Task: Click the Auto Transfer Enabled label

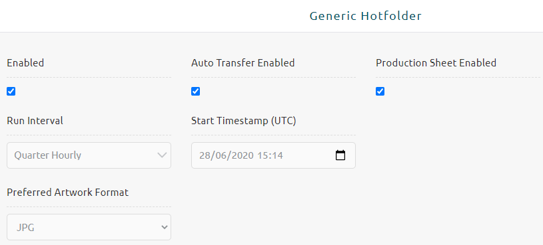Action: (x=243, y=63)
